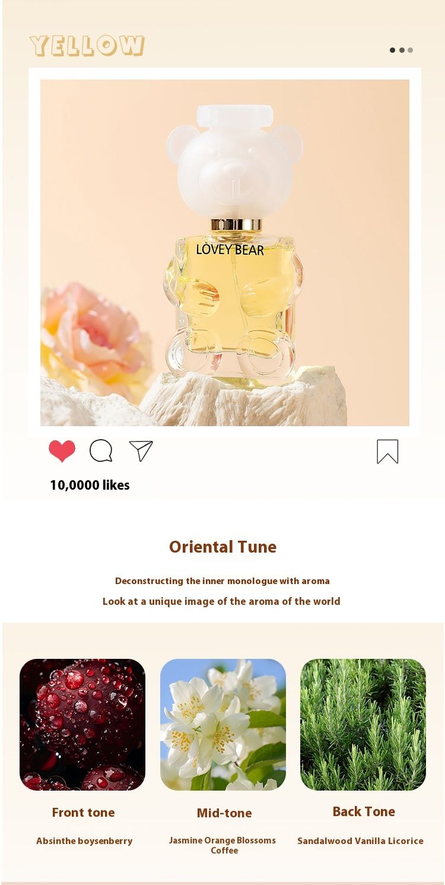The width and height of the screenshot is (445, 885).
Task: Select the green herb back tone image
Action: coord(363,725)
